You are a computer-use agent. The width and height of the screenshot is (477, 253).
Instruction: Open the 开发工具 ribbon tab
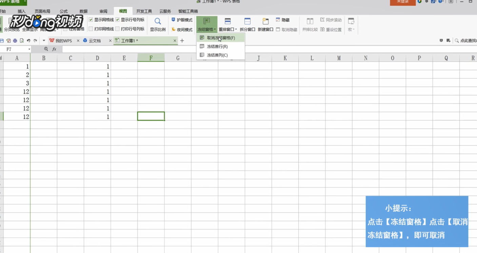tap(144, 12)
